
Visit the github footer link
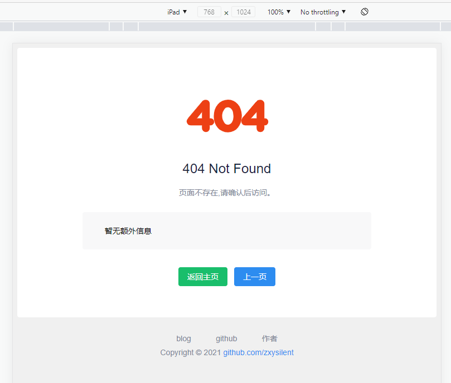point(226,338)
